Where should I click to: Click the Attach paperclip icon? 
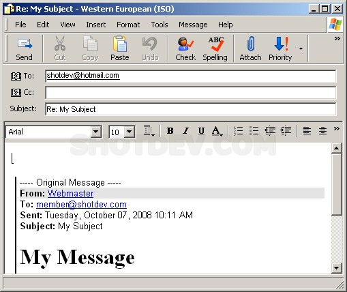[250, 44]
